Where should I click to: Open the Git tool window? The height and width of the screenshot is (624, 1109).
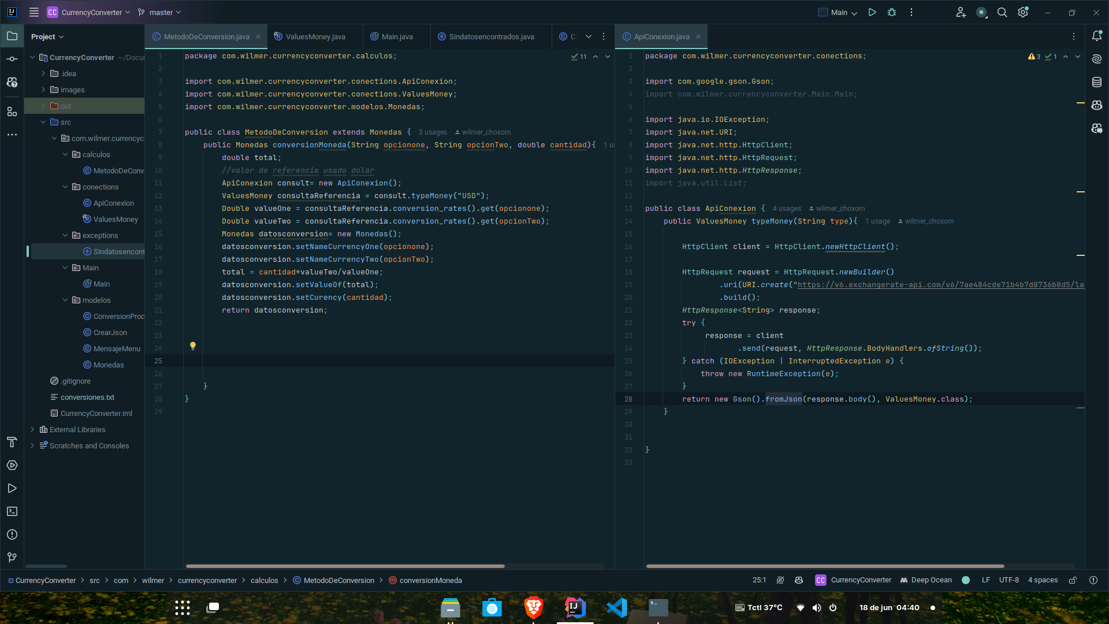point(12,558)
